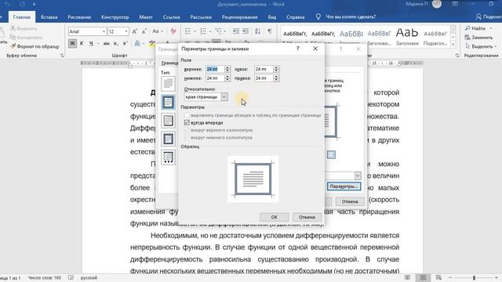Expand Выделить dropdown
Screen dimensions: 502x282
(495, 46)
